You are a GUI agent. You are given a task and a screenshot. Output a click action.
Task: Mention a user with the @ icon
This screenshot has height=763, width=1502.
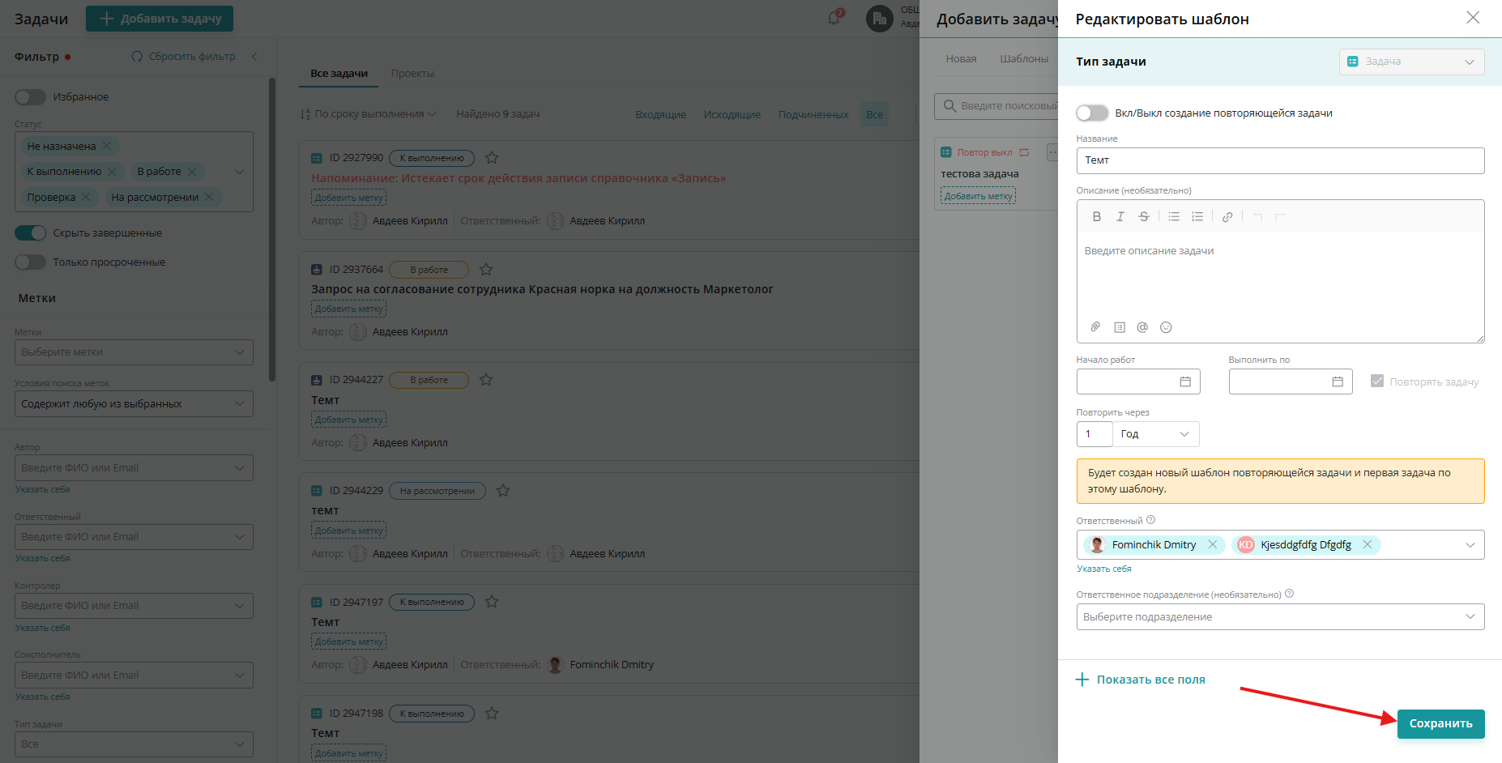click(x=1142, y=327)
